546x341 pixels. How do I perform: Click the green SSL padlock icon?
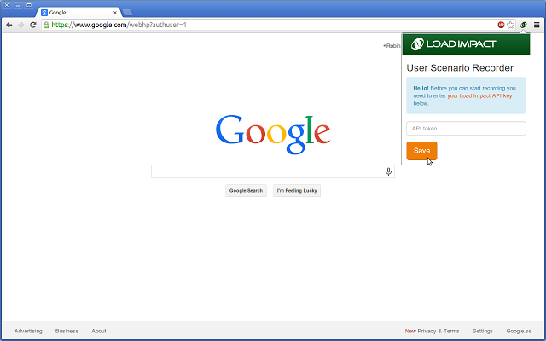coord(47,25)
